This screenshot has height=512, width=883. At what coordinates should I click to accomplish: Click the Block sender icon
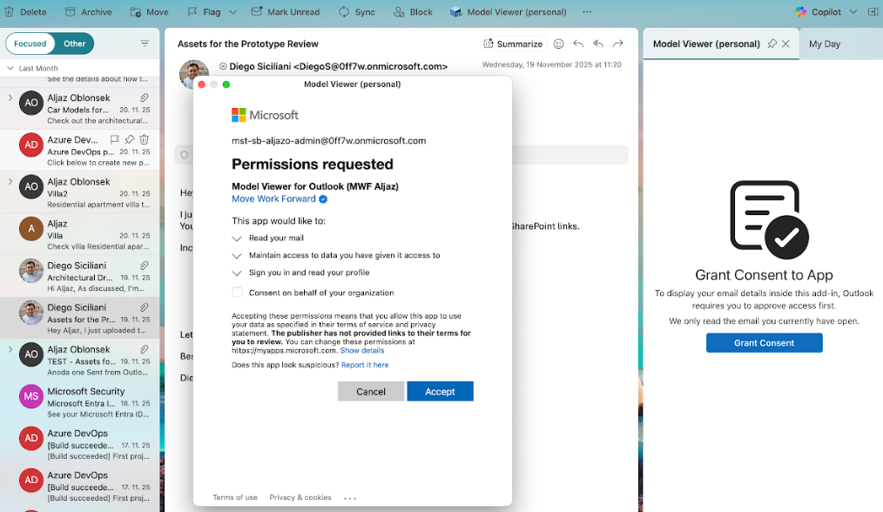pos(399,12)
